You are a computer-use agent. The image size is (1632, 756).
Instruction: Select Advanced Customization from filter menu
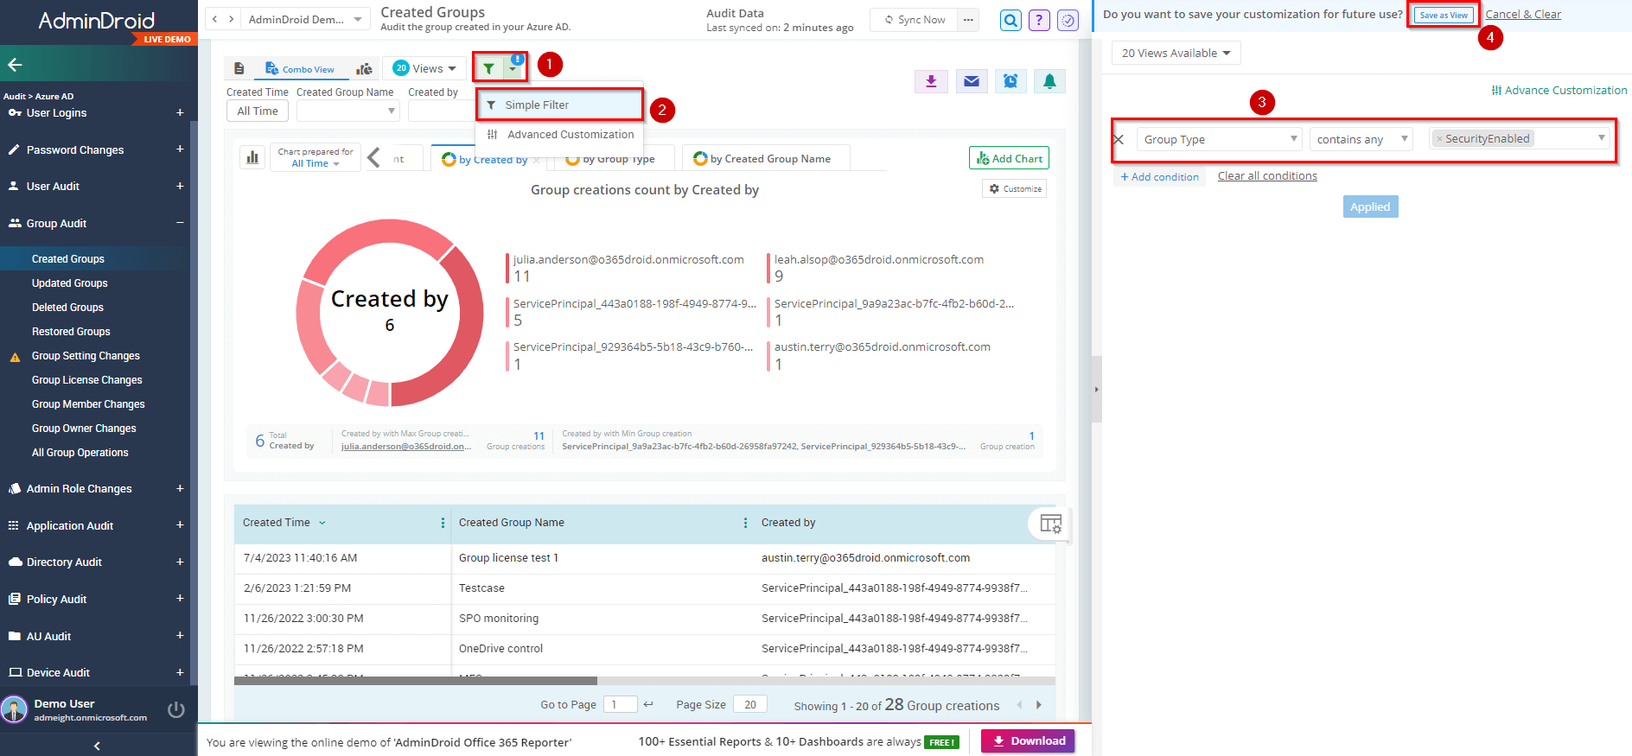pos(570,135)
